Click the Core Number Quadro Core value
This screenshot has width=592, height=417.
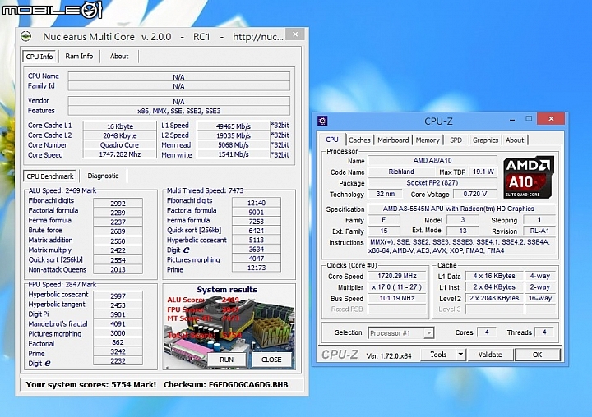[120, 144]
